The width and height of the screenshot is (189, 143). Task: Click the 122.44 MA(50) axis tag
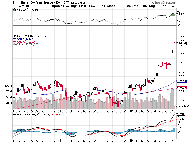(x=181, y=81)
